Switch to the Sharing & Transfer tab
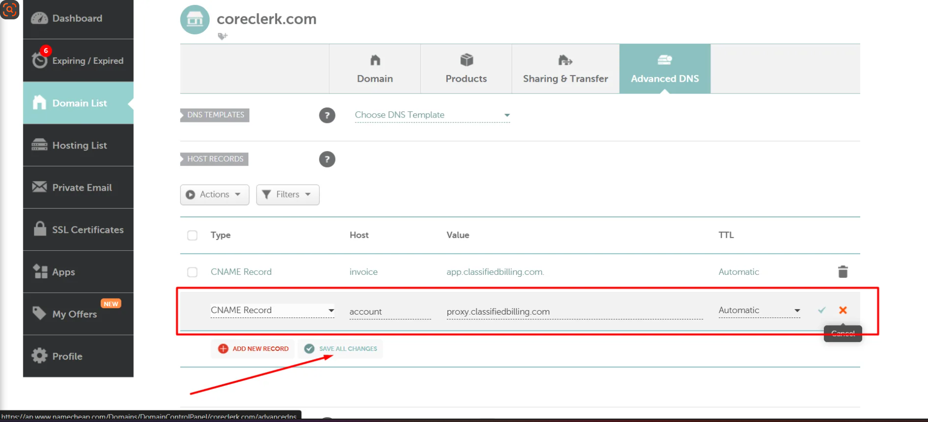This screenshot has width=928, height=422. pos(565,69)
